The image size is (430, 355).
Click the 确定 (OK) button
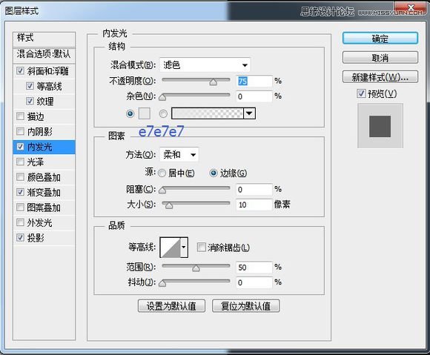pos(380,39)
